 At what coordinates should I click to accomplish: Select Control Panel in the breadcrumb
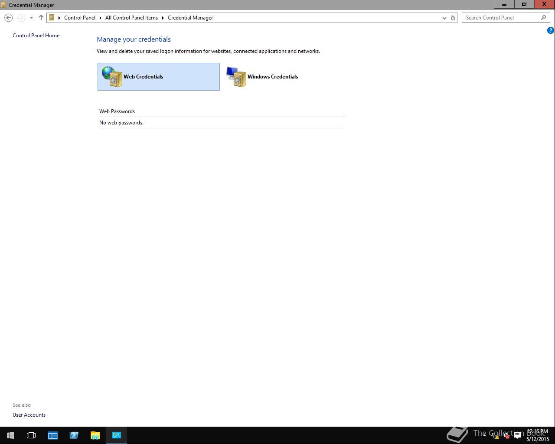pos(80,18)
